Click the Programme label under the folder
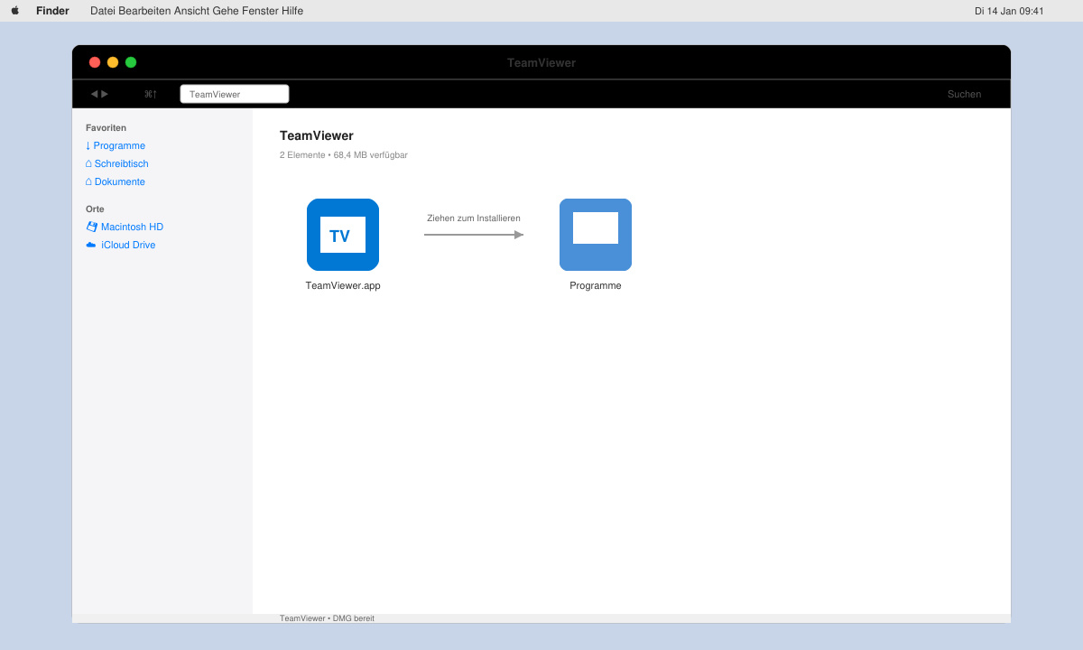The height and width of the screenshot is (650, 1083). 596,285
